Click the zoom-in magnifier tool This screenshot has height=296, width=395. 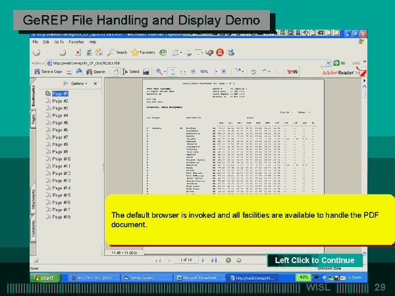pyautogui.click(x=160, y=72)
